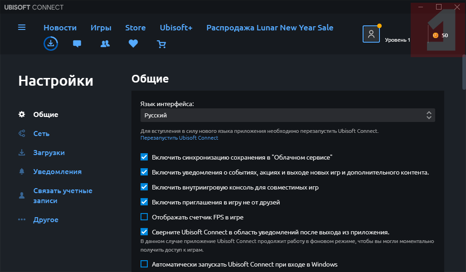Open the wishlist heart icon
466x272 pixels.
(x=133, y=44)
